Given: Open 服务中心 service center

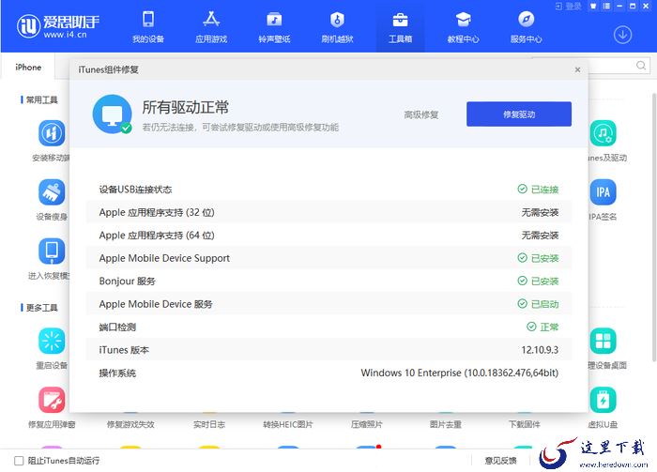Looking at the screenshot, I should pyautogui.click(x=527, y=27).
